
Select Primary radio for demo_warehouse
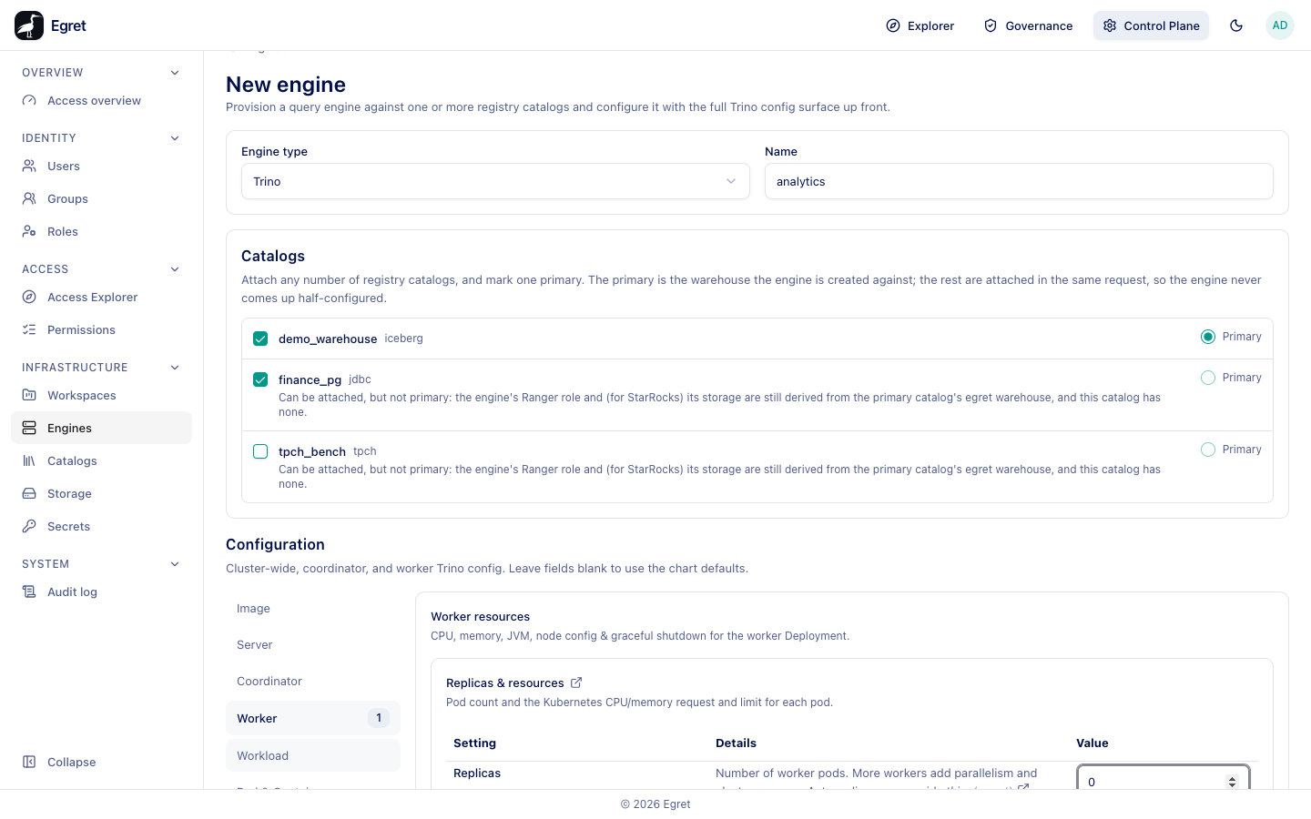tap(1208, 337)
